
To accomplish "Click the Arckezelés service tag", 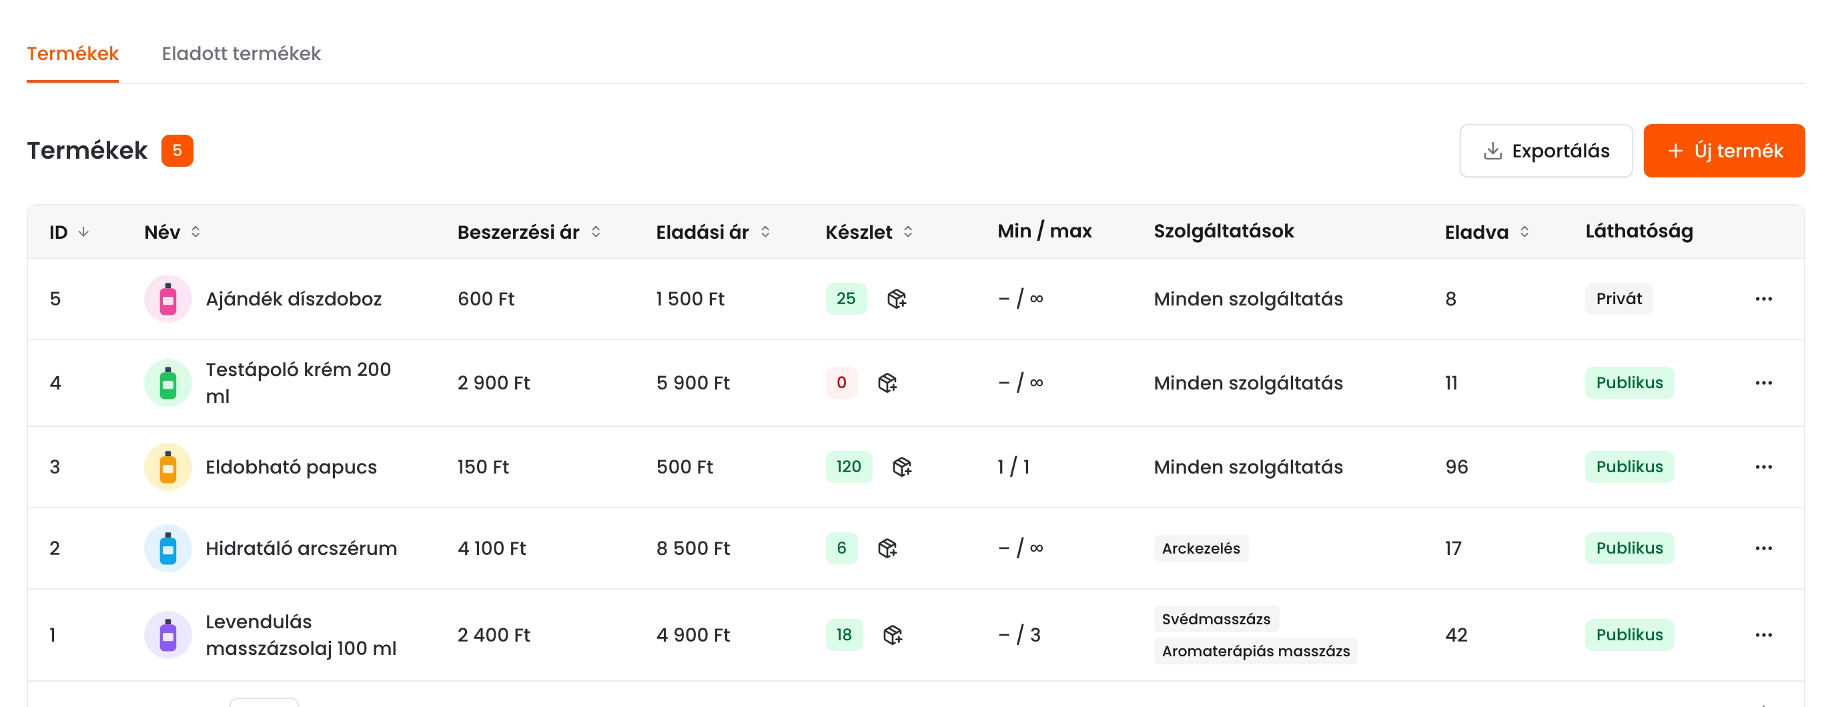I will [1200, 548].
